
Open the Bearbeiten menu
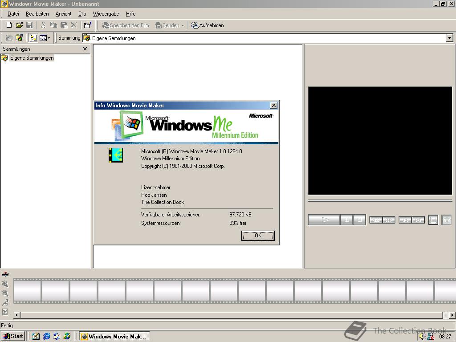click(37, 14)
